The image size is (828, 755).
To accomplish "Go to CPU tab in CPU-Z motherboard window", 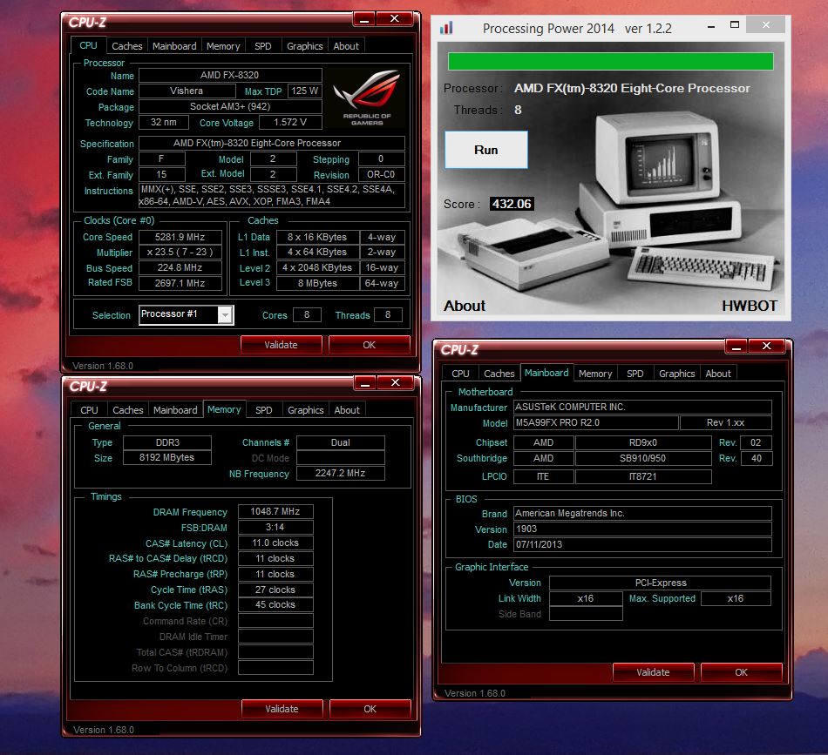I will [460, 374].
